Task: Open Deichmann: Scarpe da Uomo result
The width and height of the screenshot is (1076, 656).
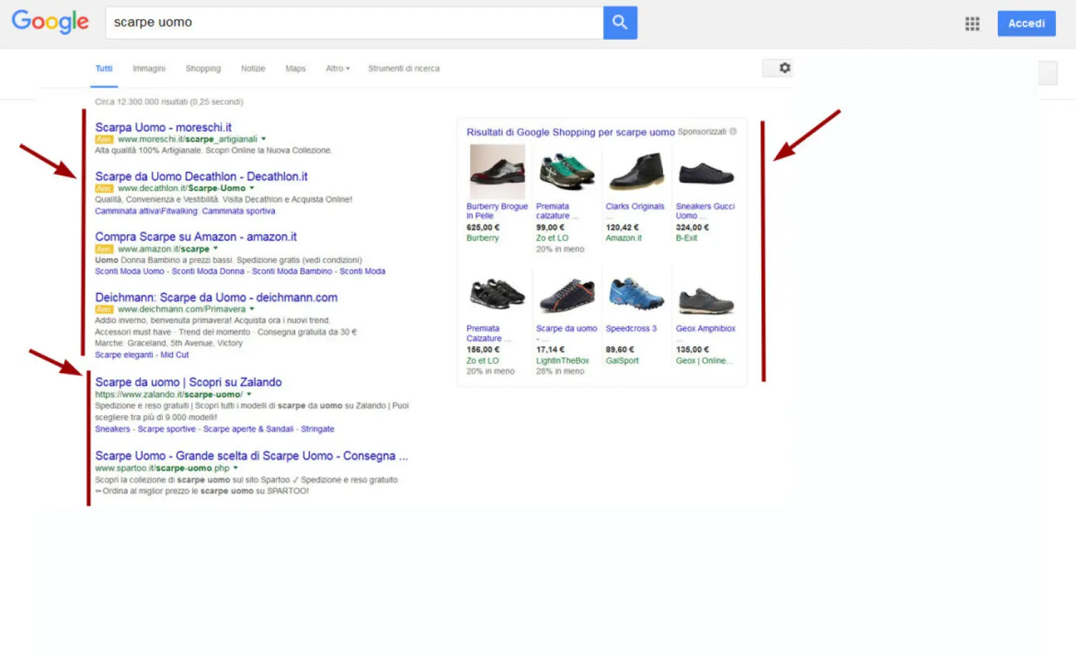Action: coord(216,297)
